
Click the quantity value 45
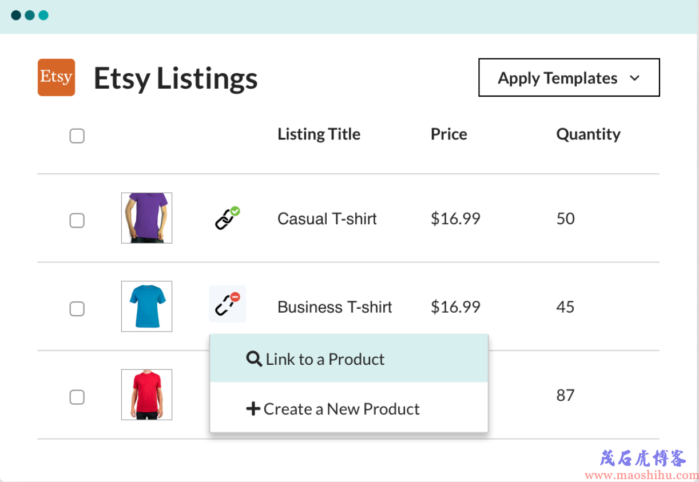pos(565,307)
